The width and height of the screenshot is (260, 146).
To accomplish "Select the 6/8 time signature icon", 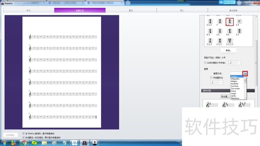I will 230,31.
